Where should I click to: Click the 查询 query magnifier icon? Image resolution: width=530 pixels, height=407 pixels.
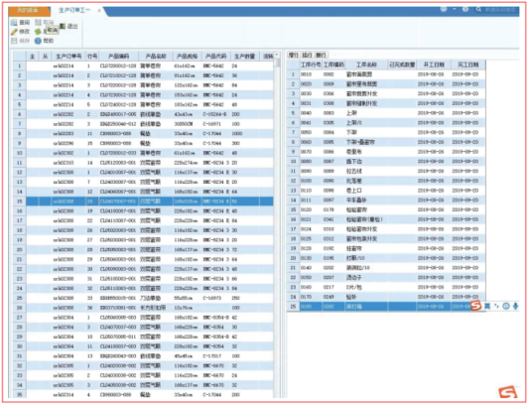pyautogui.click(x=14, y=22)
